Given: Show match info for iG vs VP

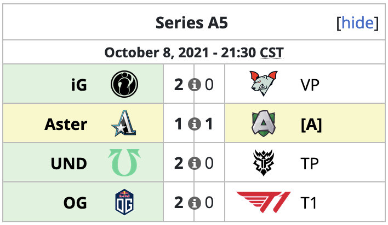Looking at the screenshot, I should pyautogui.click(x=194, y=85).
